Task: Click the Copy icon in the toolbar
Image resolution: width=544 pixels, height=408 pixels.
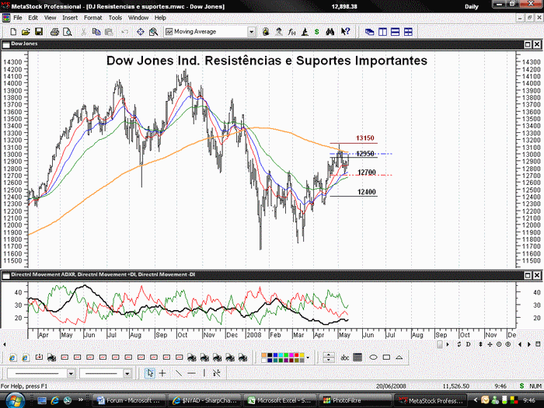Action: tap(96, 32)
